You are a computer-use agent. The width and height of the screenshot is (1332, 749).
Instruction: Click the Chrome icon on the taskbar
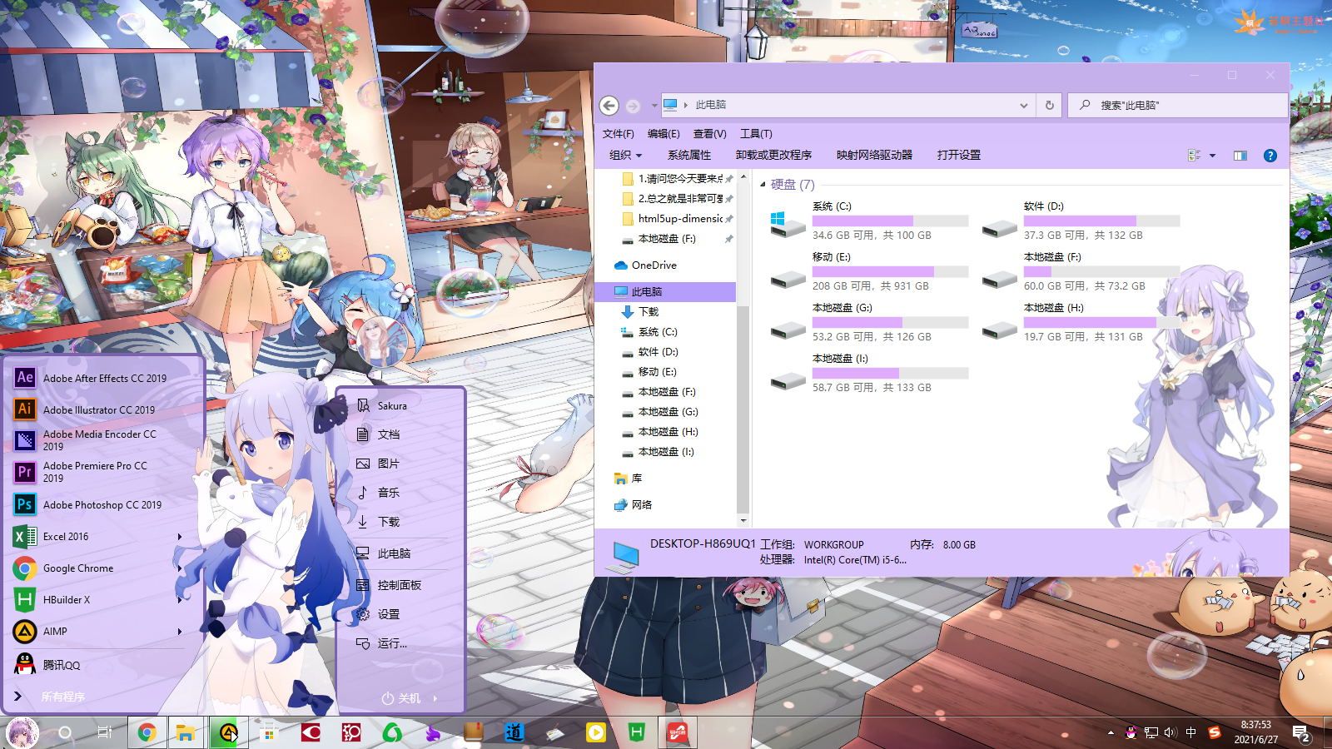point(147,732)
